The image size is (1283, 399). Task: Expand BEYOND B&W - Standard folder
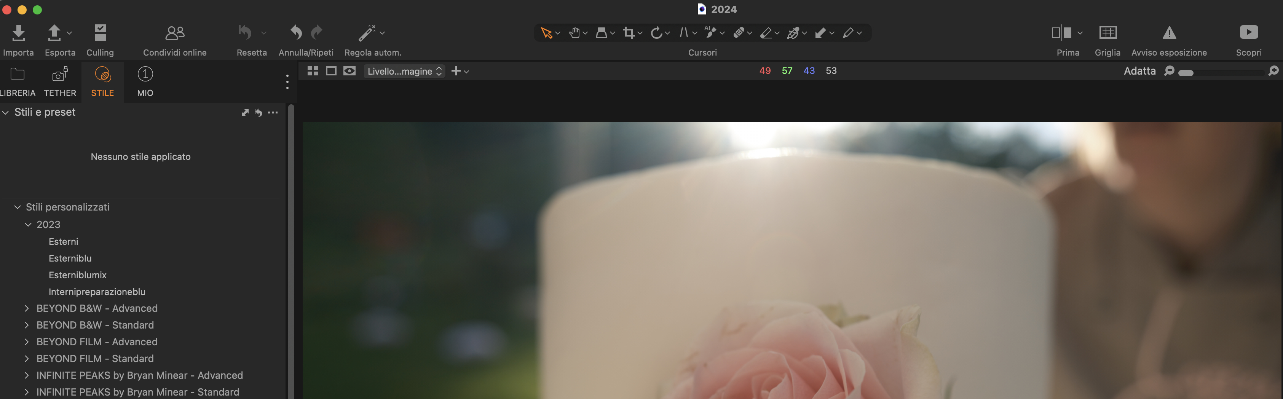26,325
